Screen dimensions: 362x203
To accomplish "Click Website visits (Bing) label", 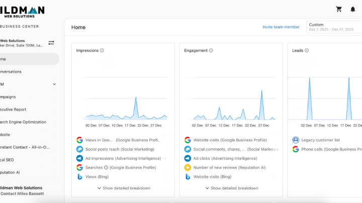I will click(x=212, y=177).
